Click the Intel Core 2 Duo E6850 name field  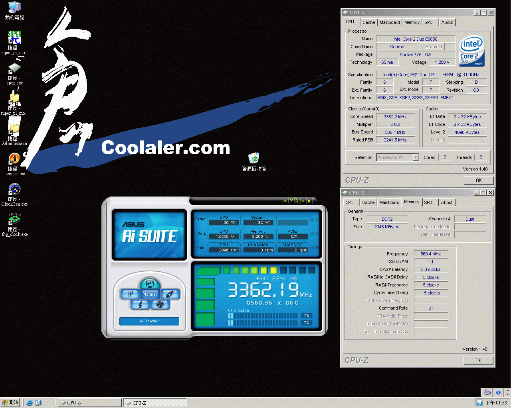click(415, 39)
